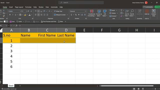This screenshot has height=90, width=160.
Task: Toggle italic formatting
Action: point(13,15)
